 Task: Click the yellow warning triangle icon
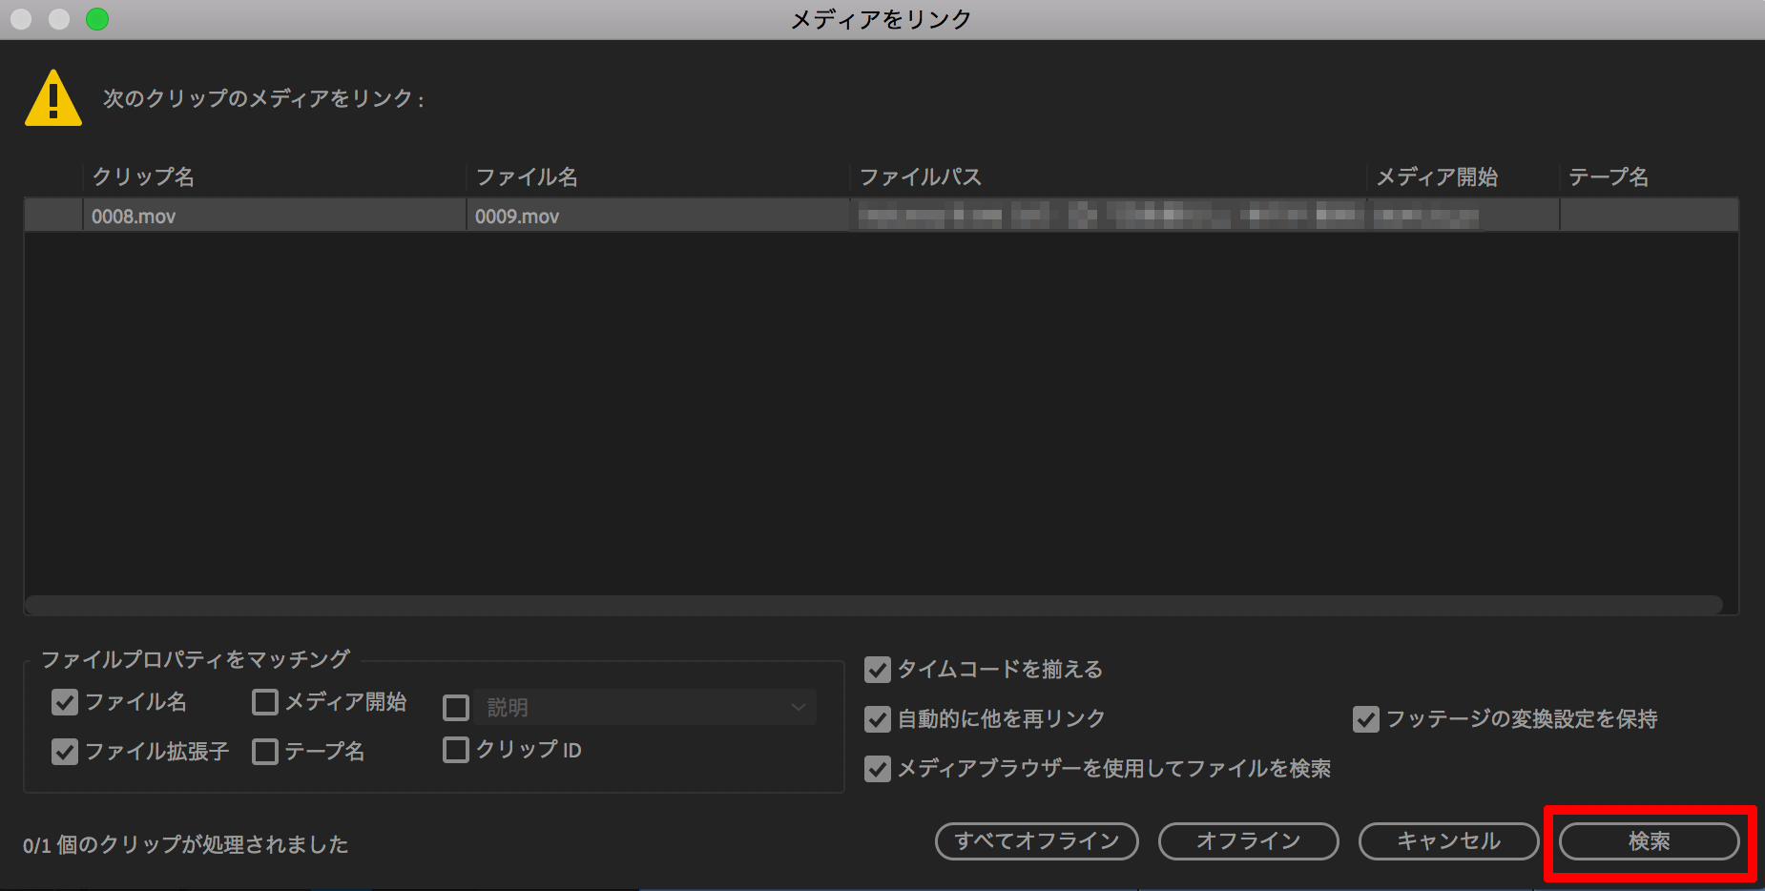pyautogui.click(x=52, y=98)
